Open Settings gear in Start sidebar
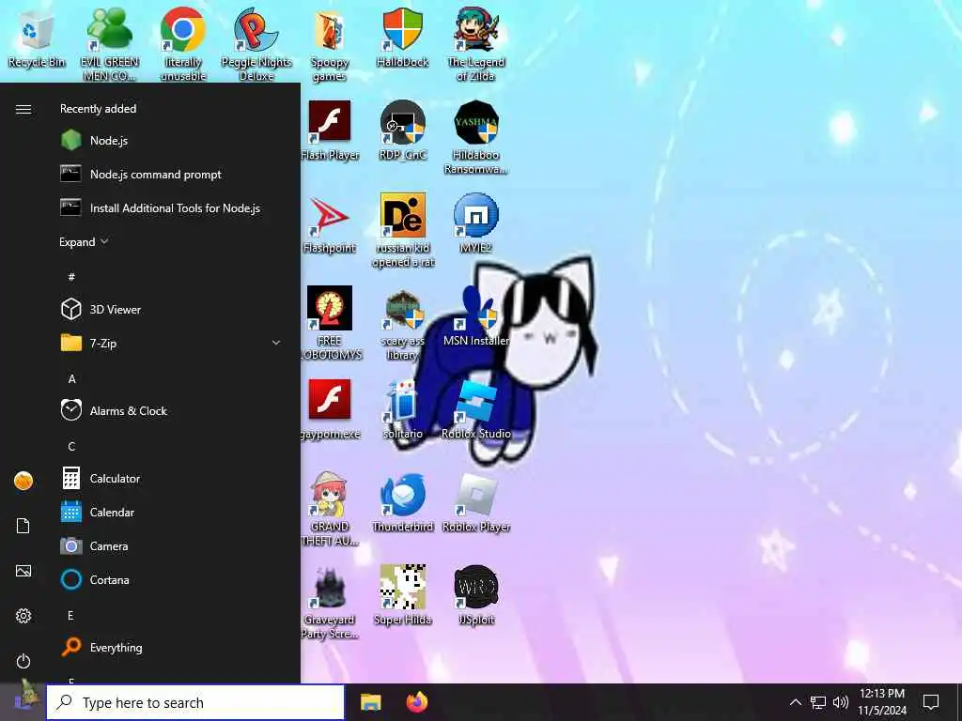Screen dimensions: 962x721 [x=23, y=616]
